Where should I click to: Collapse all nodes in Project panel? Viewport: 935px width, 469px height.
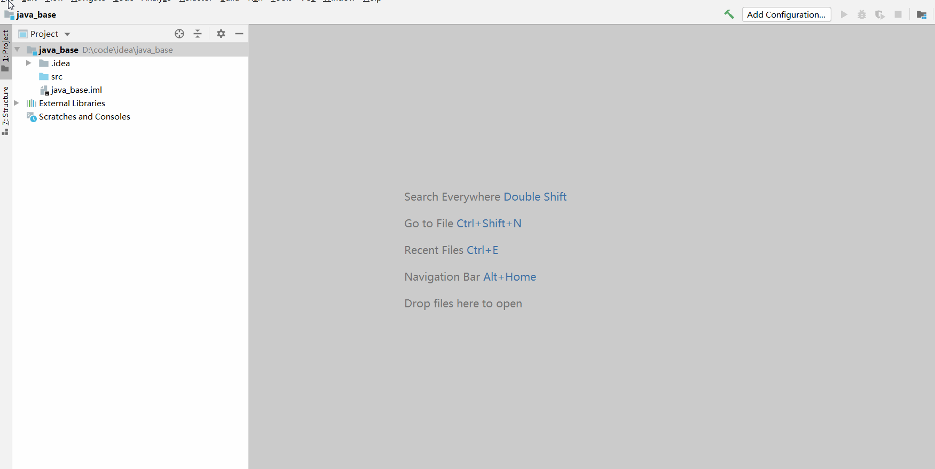198,34
